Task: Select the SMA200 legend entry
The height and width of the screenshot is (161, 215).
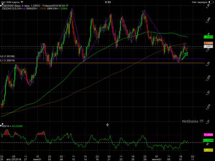Action: 36,9
